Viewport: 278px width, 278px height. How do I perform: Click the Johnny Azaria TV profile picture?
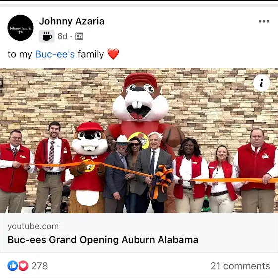(20, 28)
